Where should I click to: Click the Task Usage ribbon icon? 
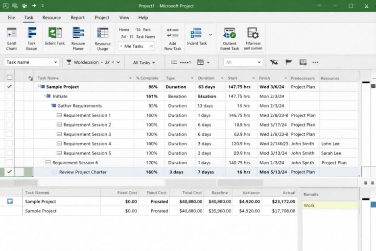tap(32, 33)
